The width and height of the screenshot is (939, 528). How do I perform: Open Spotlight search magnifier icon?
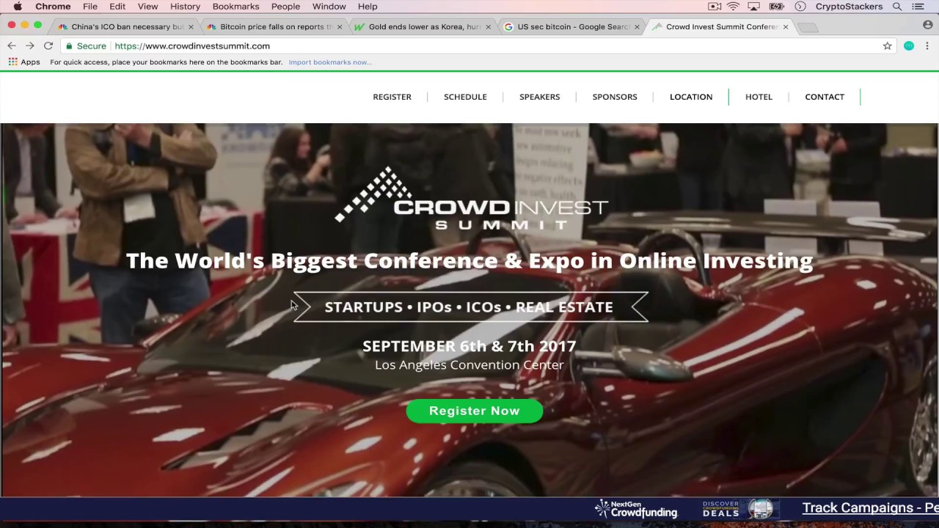click(x=897, y=7)
